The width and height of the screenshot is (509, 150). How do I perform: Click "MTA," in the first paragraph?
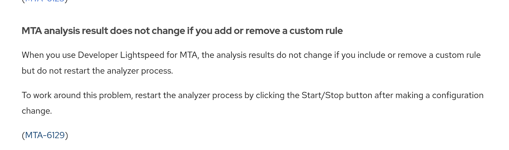point(189,55)
